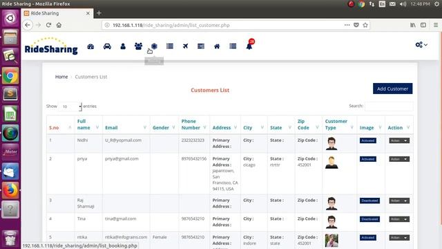The width and height of the screenshot is (442, 249).
Task: Toggle Deactivated status for Tina
Action: [x=369, y=219]
